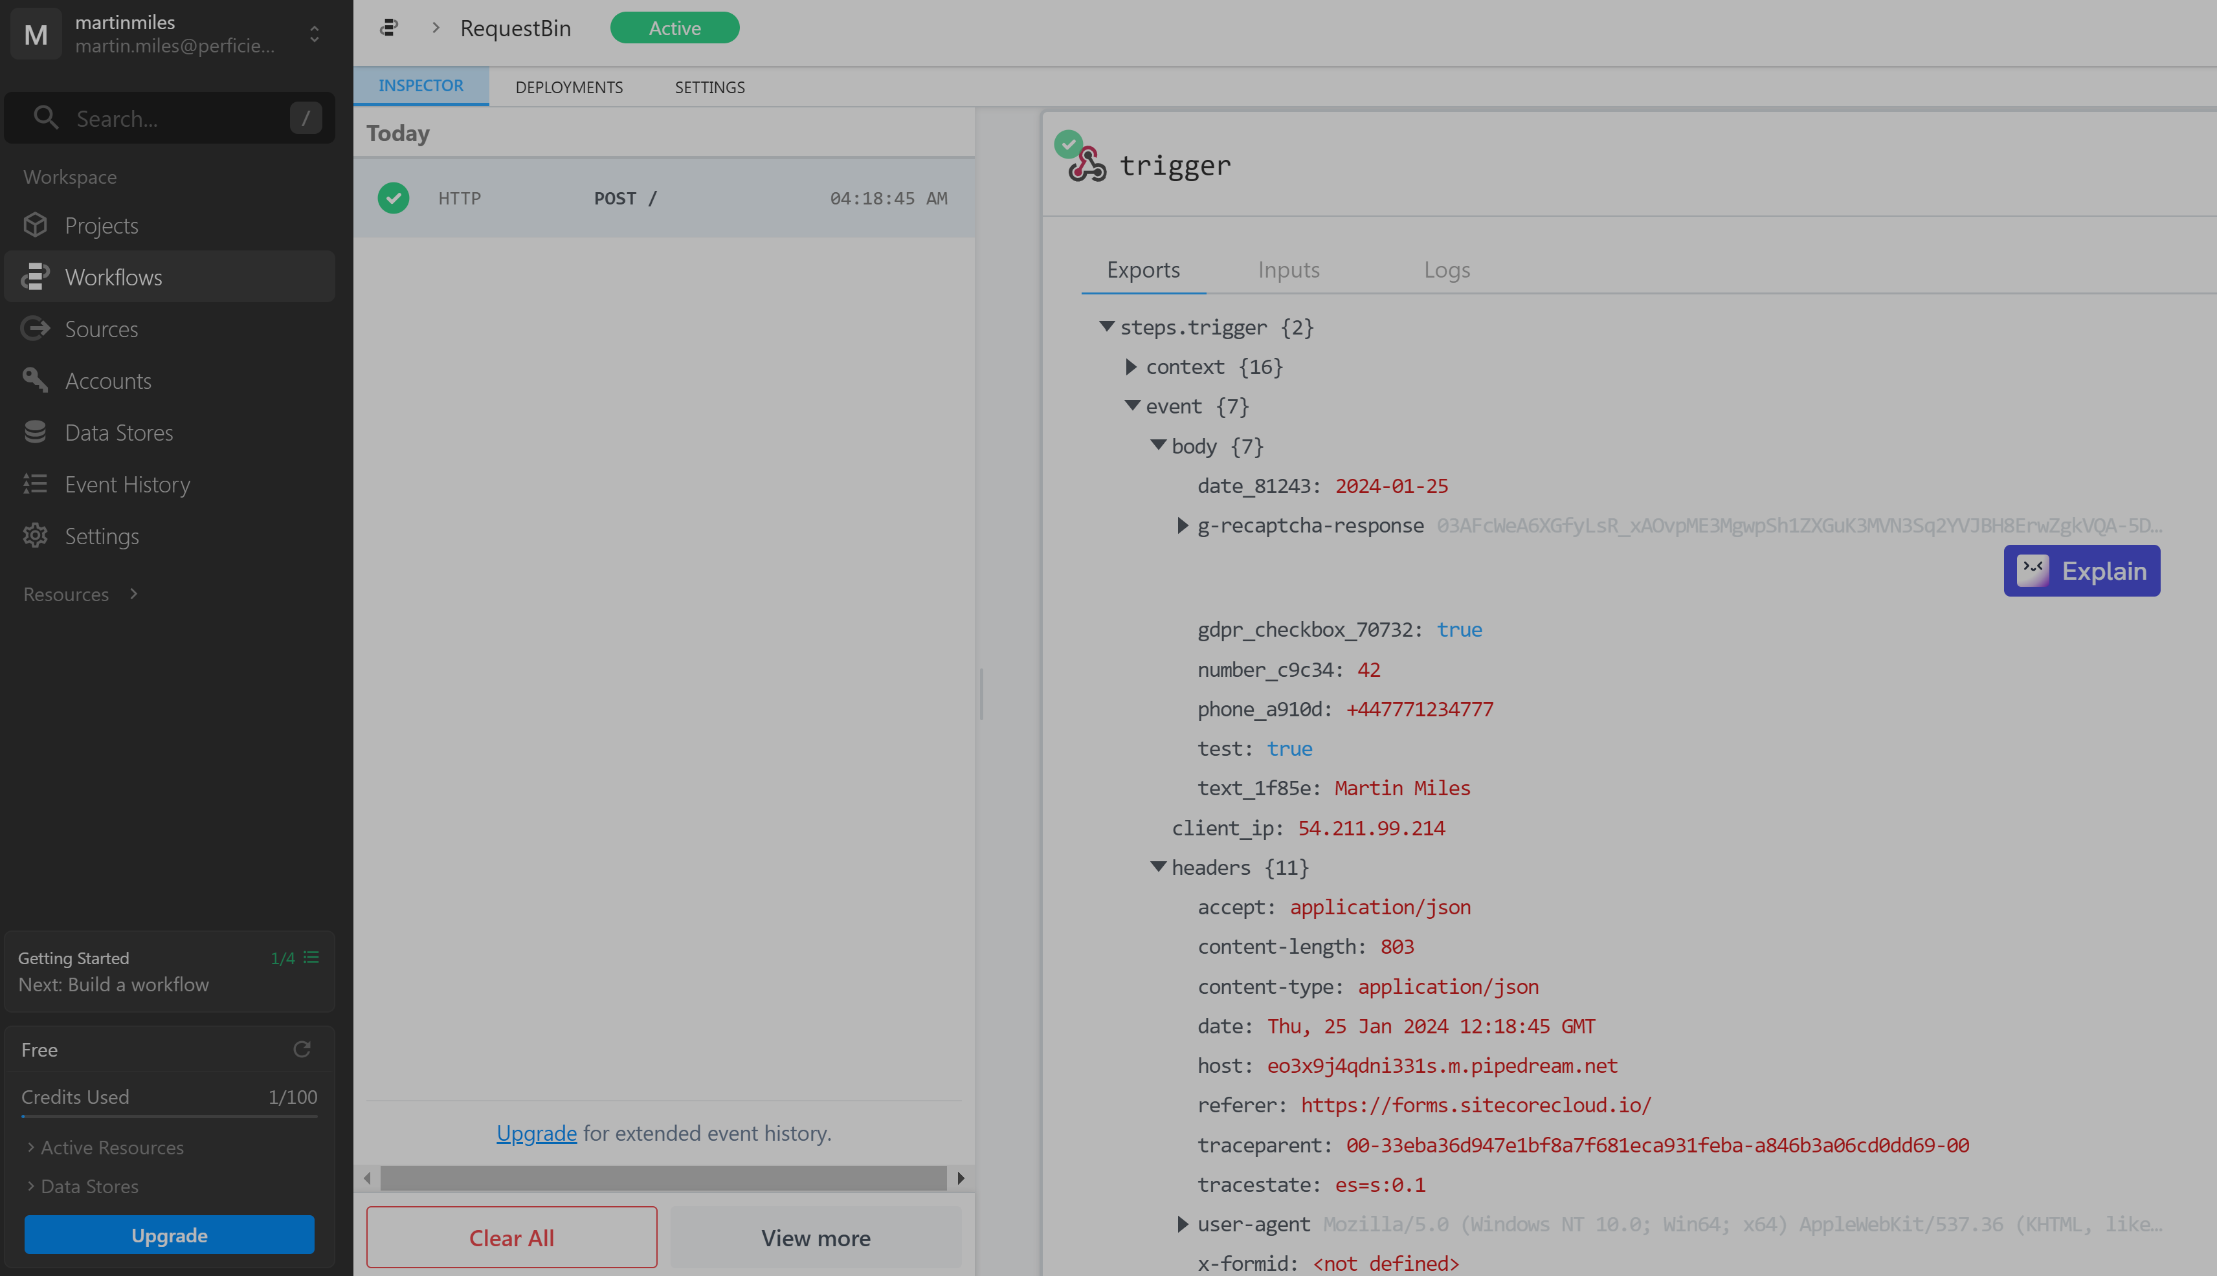
Task: Click the host value eo3x9j4qdni331s.m.pipedream.net
Action: pyautogui.click(x=1442, y=1065)
